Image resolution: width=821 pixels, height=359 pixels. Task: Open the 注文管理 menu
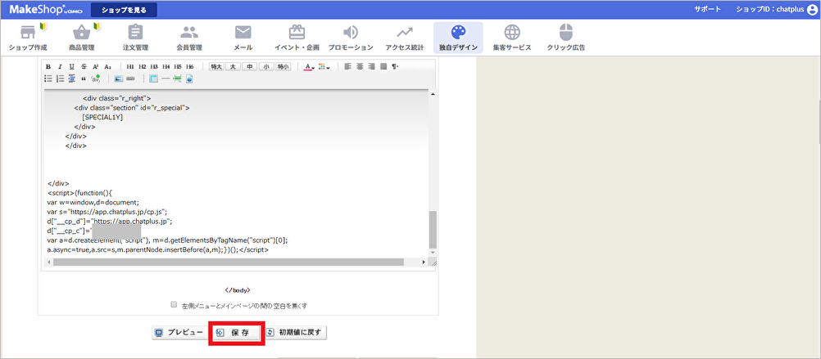pyautogui.click(x=136, y=38)
